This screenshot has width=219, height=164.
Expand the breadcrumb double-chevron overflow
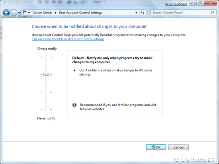pos(29,13)
